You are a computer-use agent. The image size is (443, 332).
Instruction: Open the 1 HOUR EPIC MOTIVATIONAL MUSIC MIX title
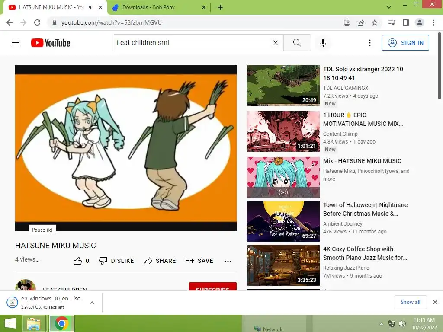click(x=363, y=119)
